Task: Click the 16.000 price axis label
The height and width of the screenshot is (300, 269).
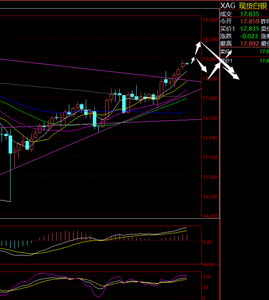Action: 210,138
